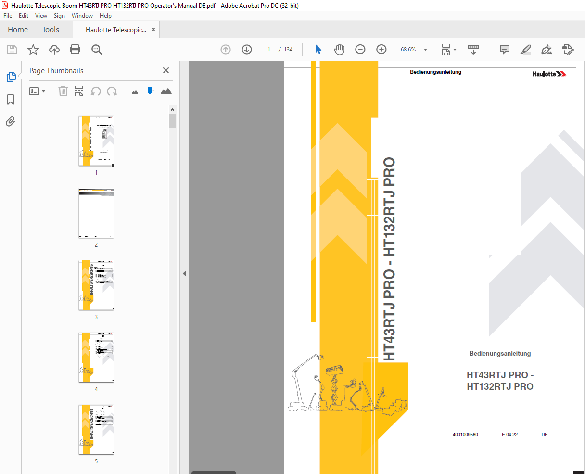Viewport: 585px width, 474px height.
Task: Select the highlight text tool
Action: coord(526,50)
